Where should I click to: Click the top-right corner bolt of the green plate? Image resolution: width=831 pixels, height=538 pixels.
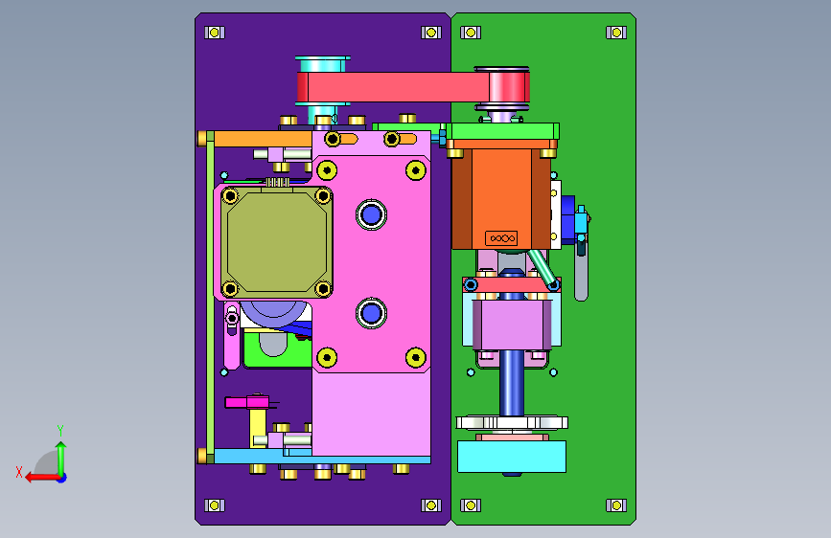pyautogui.click(x=616, y=33)
